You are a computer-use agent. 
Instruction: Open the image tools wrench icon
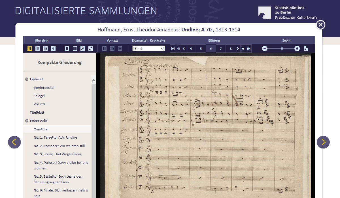pyautogui.click(x=83, y=48)
